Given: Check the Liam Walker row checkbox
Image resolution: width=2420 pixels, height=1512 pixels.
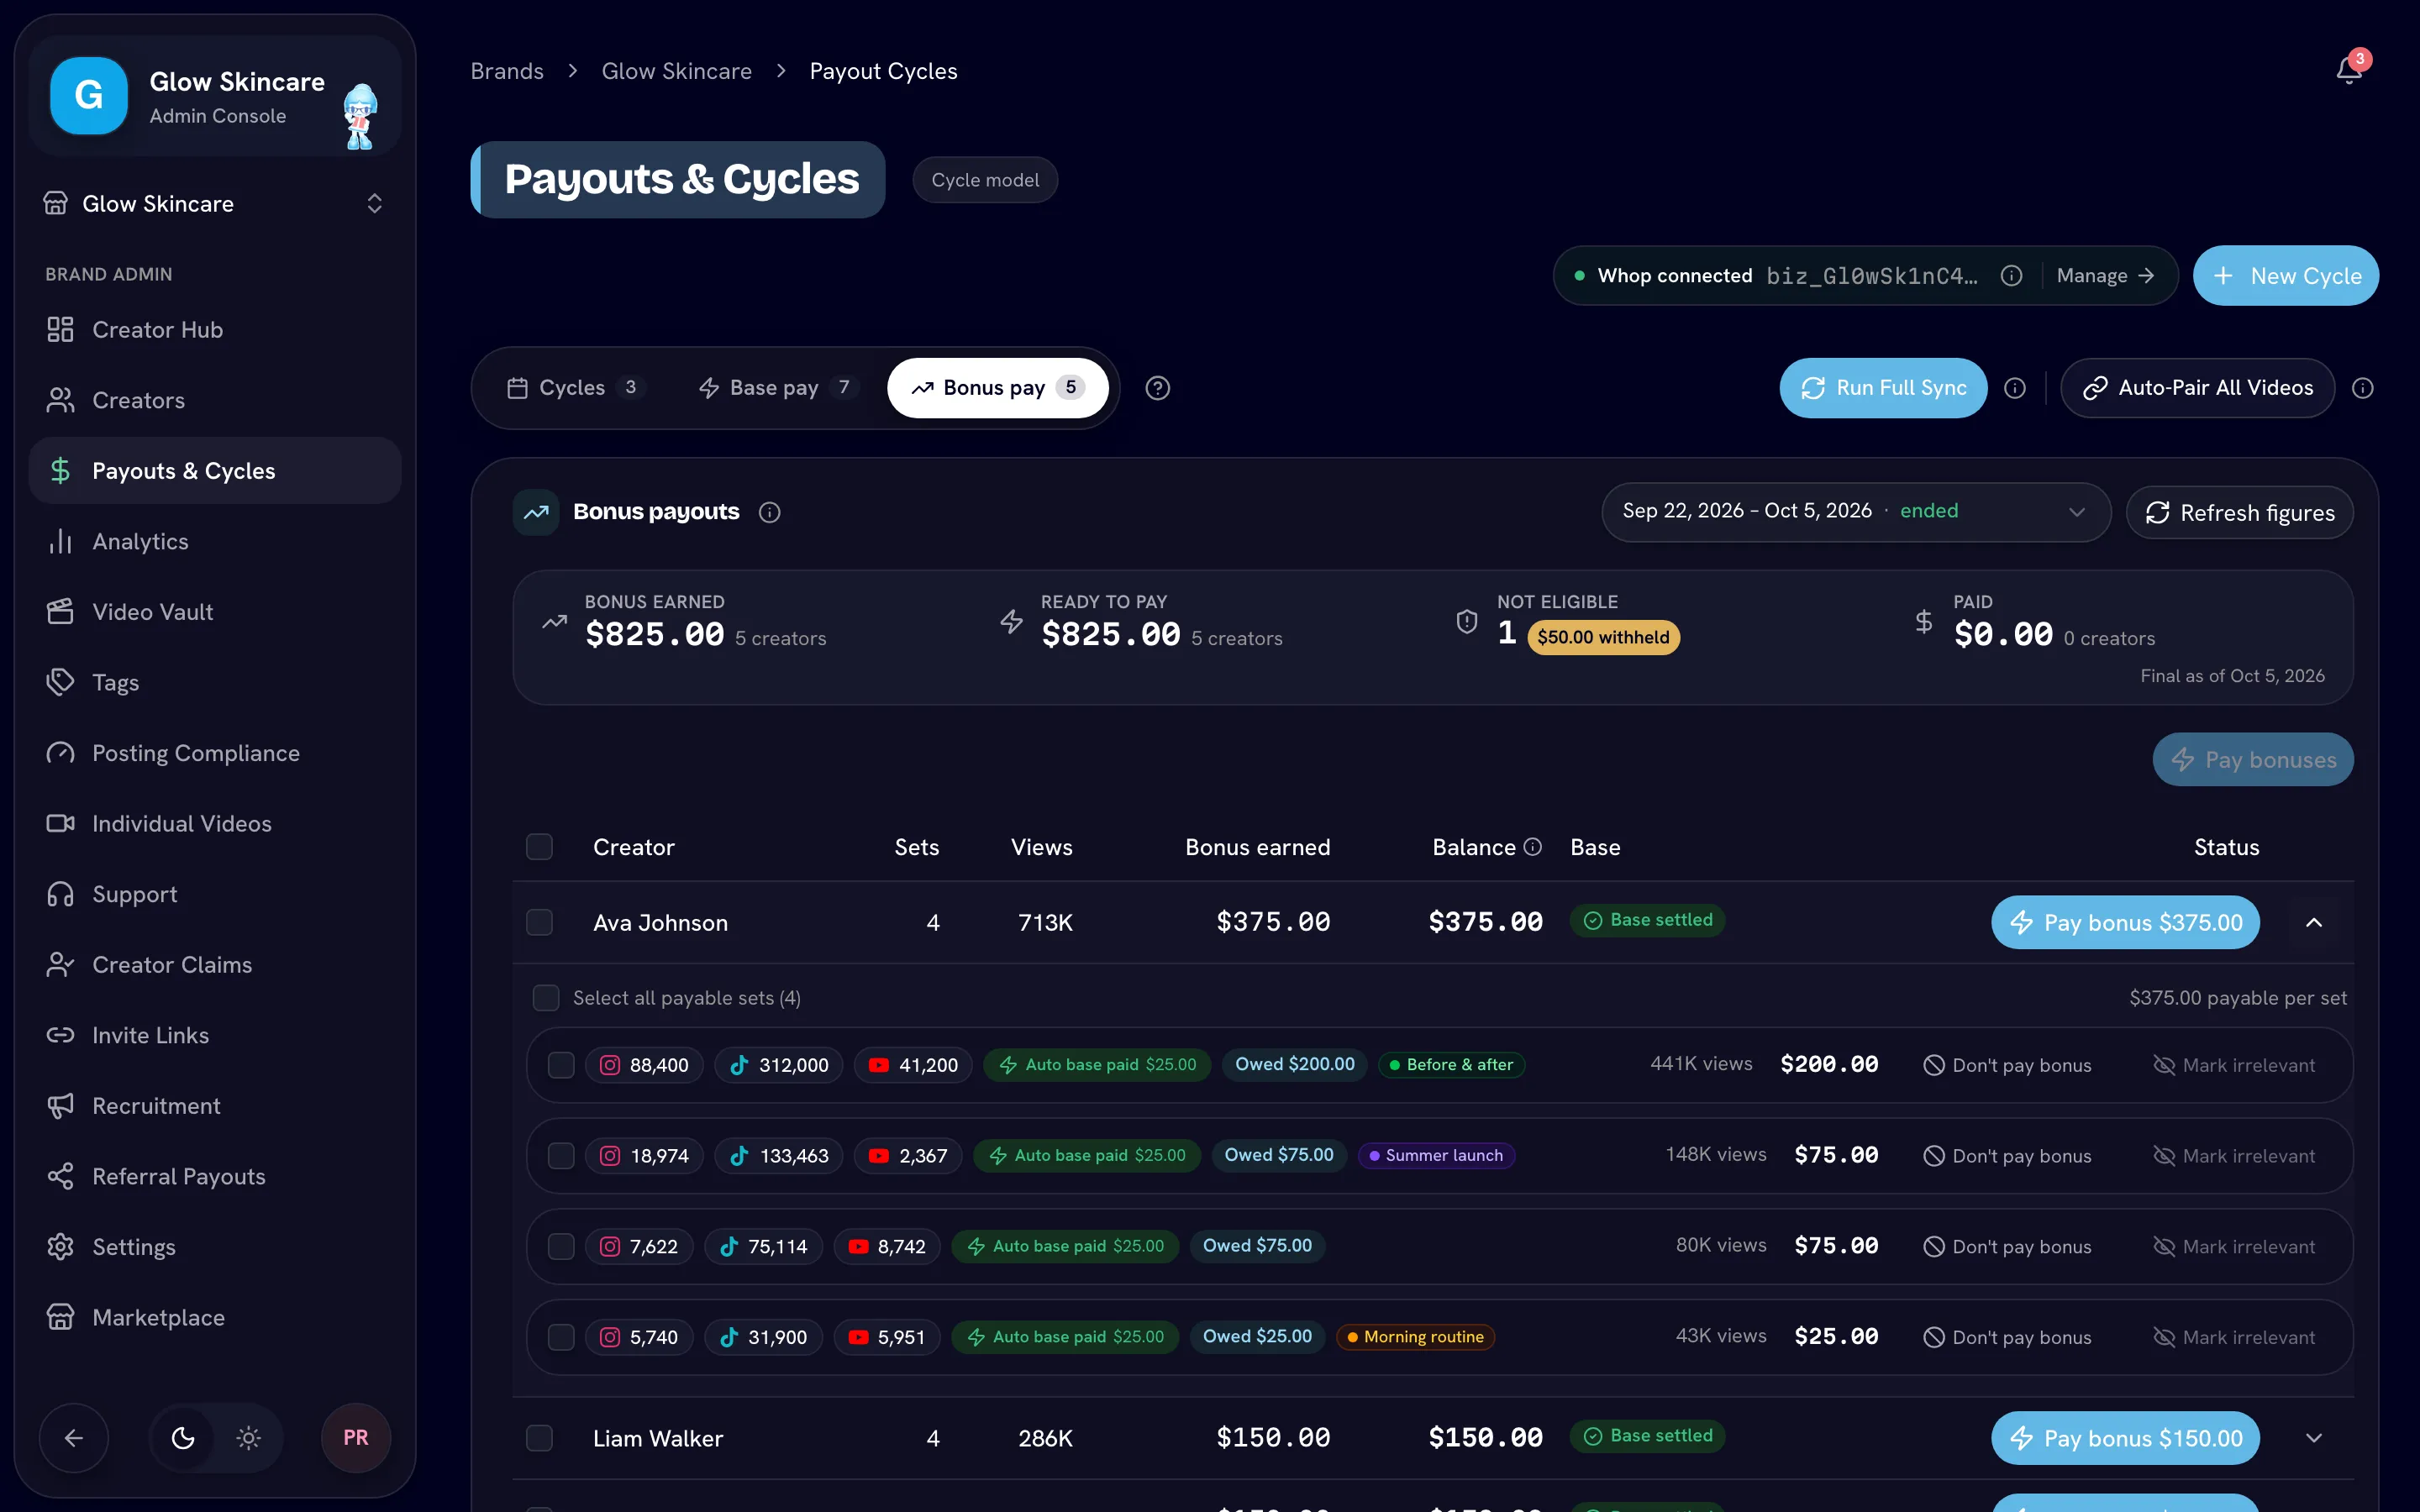Looking at the screenshot, I should [x=539, y=1438].
